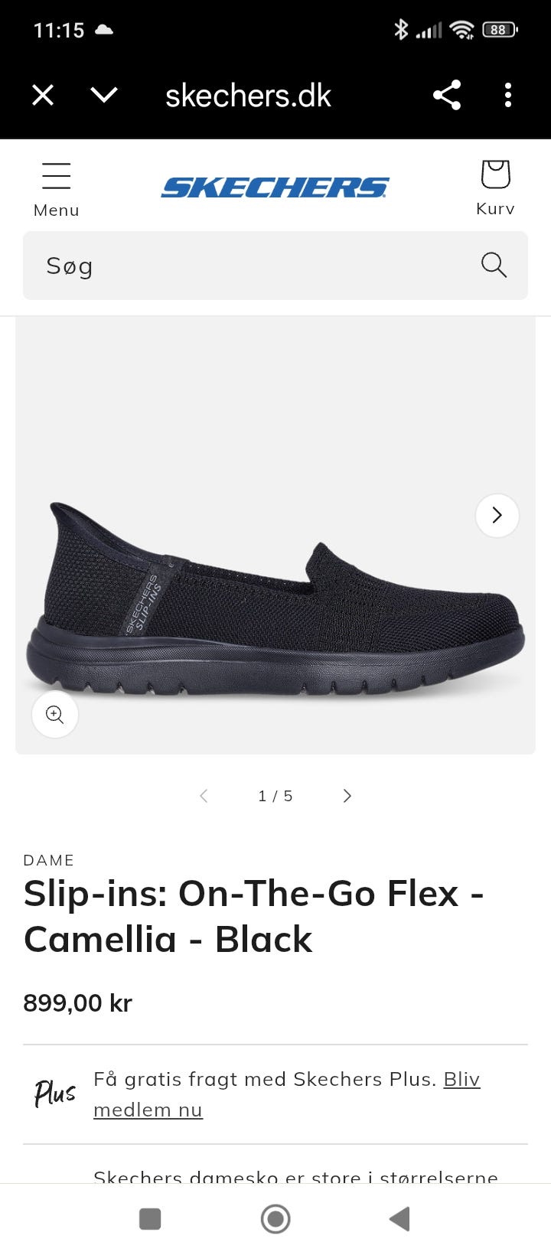This screenshot has height=1255, width=551.
Task: Tap the Skechers Plus logo
Action: click(x=55, y=1093)
